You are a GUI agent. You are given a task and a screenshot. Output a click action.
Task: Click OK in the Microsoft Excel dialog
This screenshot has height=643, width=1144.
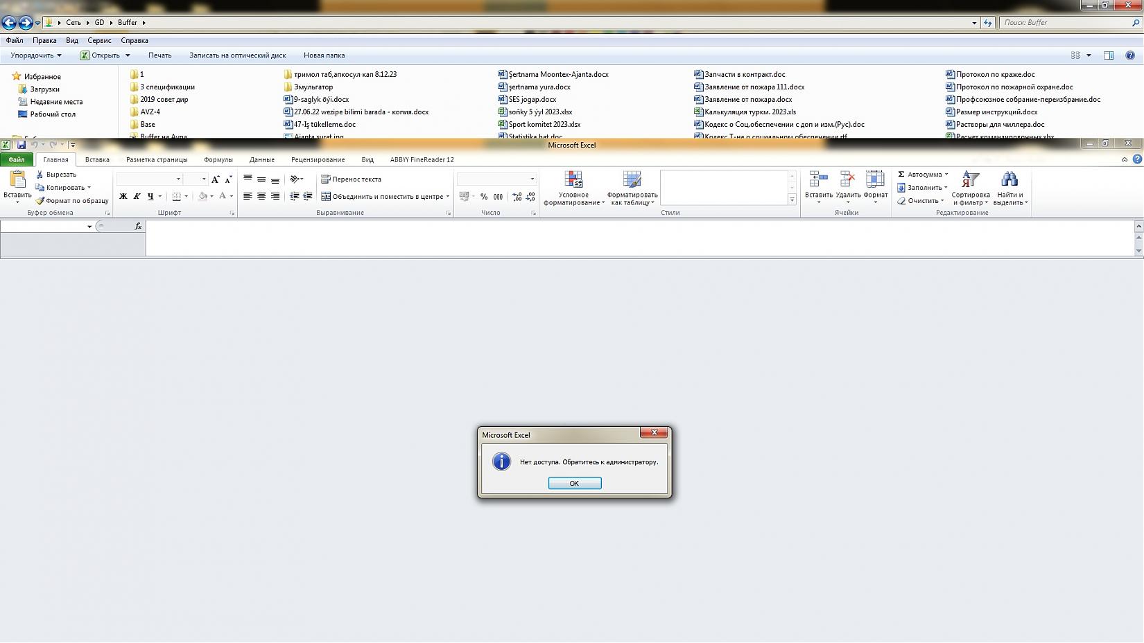(575, 483)
